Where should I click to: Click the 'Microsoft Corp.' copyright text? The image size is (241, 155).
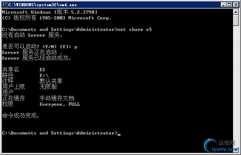coord(89,18)
